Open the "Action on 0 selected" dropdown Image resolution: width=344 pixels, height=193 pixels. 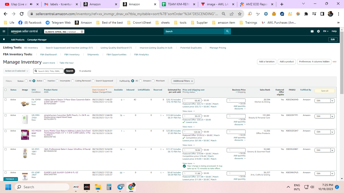[16, 71]
